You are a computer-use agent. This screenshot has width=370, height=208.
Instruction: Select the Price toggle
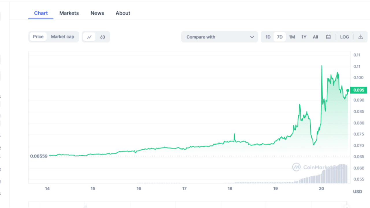(38, 37)
